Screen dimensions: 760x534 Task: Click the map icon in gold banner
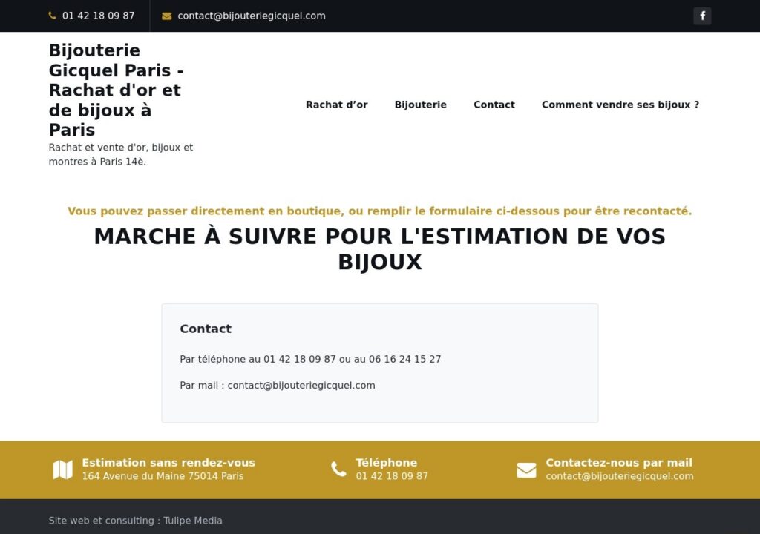point(63,469)
